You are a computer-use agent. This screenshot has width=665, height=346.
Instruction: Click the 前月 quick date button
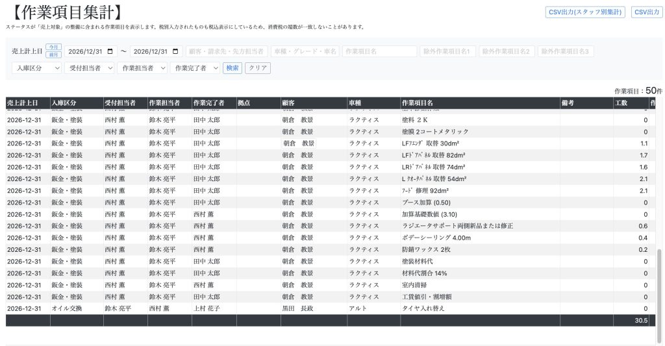coord(54,55)
